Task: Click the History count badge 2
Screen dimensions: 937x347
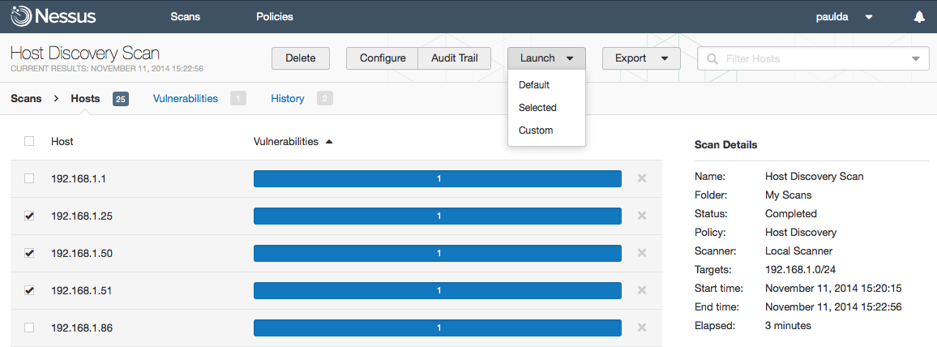Action: click(x=325, y=99)
